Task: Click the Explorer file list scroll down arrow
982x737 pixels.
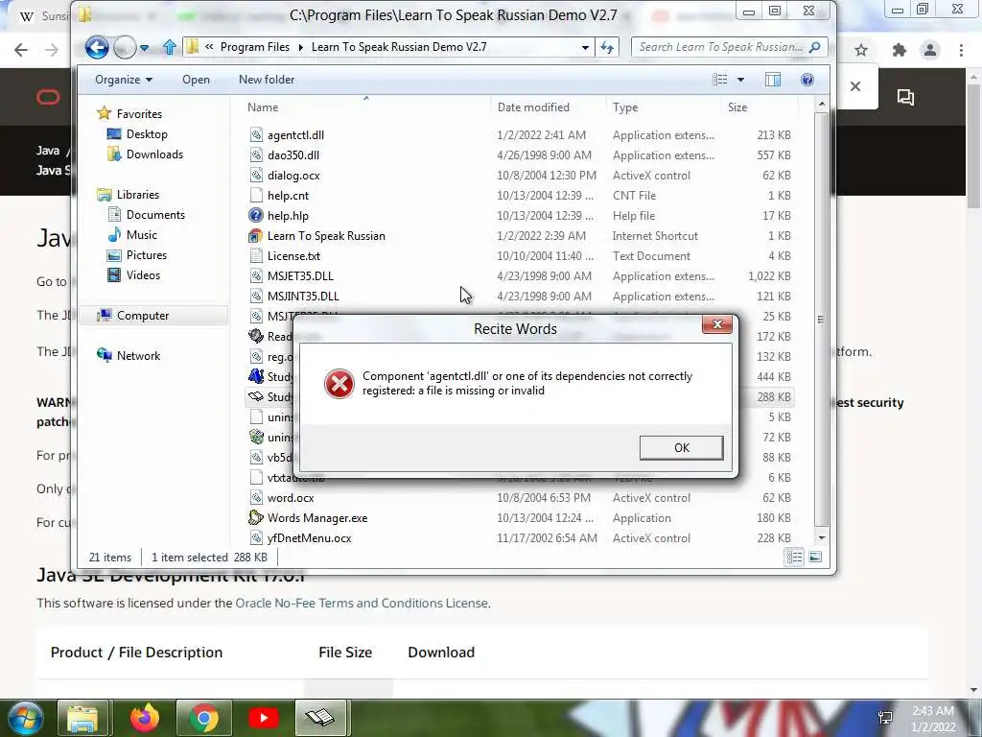Action: 822,537
